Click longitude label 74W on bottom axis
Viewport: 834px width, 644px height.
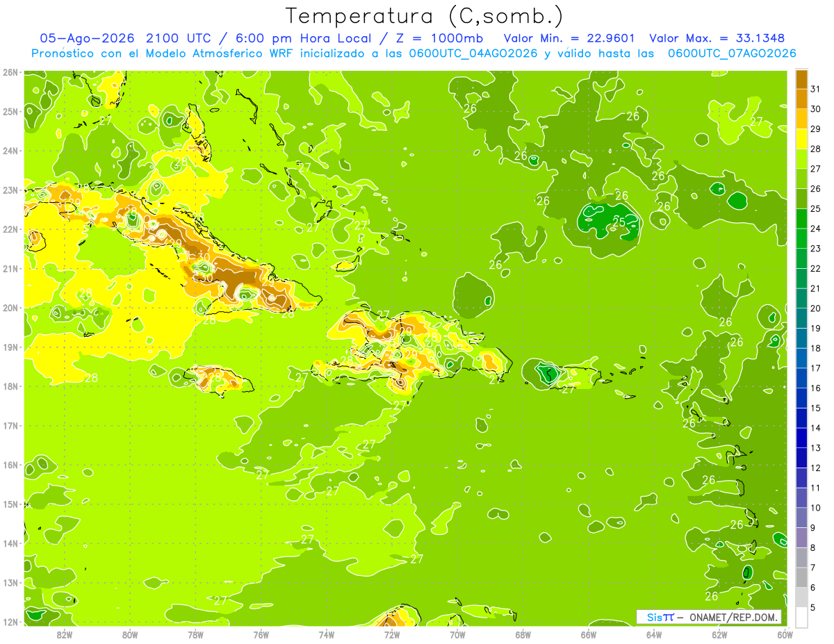327,634
